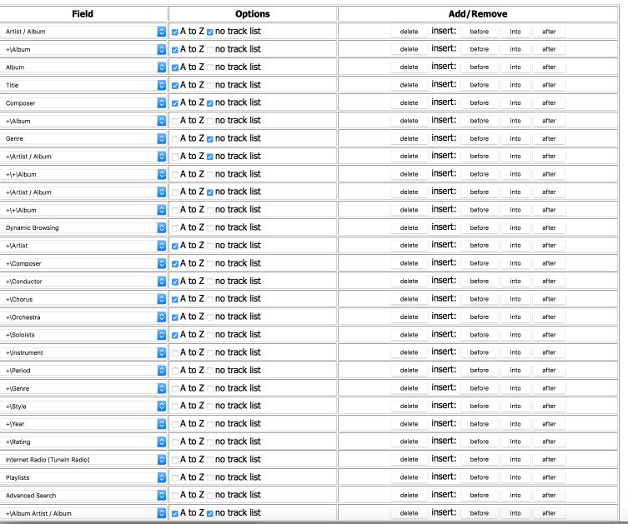Click insert into for the +\Orchestra row
Image resolution: width=628 pixels, height=524 pixels.
click(x=515, y=317)
